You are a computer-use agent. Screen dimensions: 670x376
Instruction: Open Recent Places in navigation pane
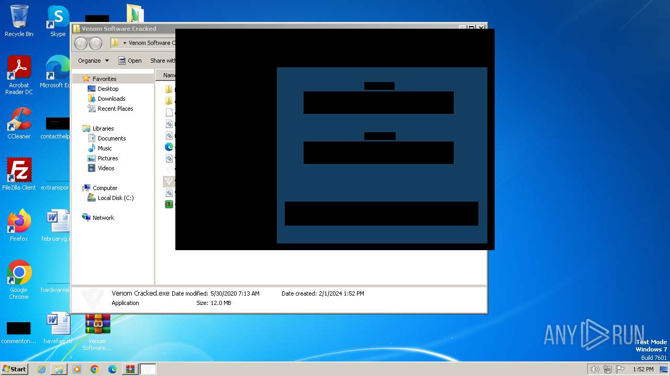115,109
